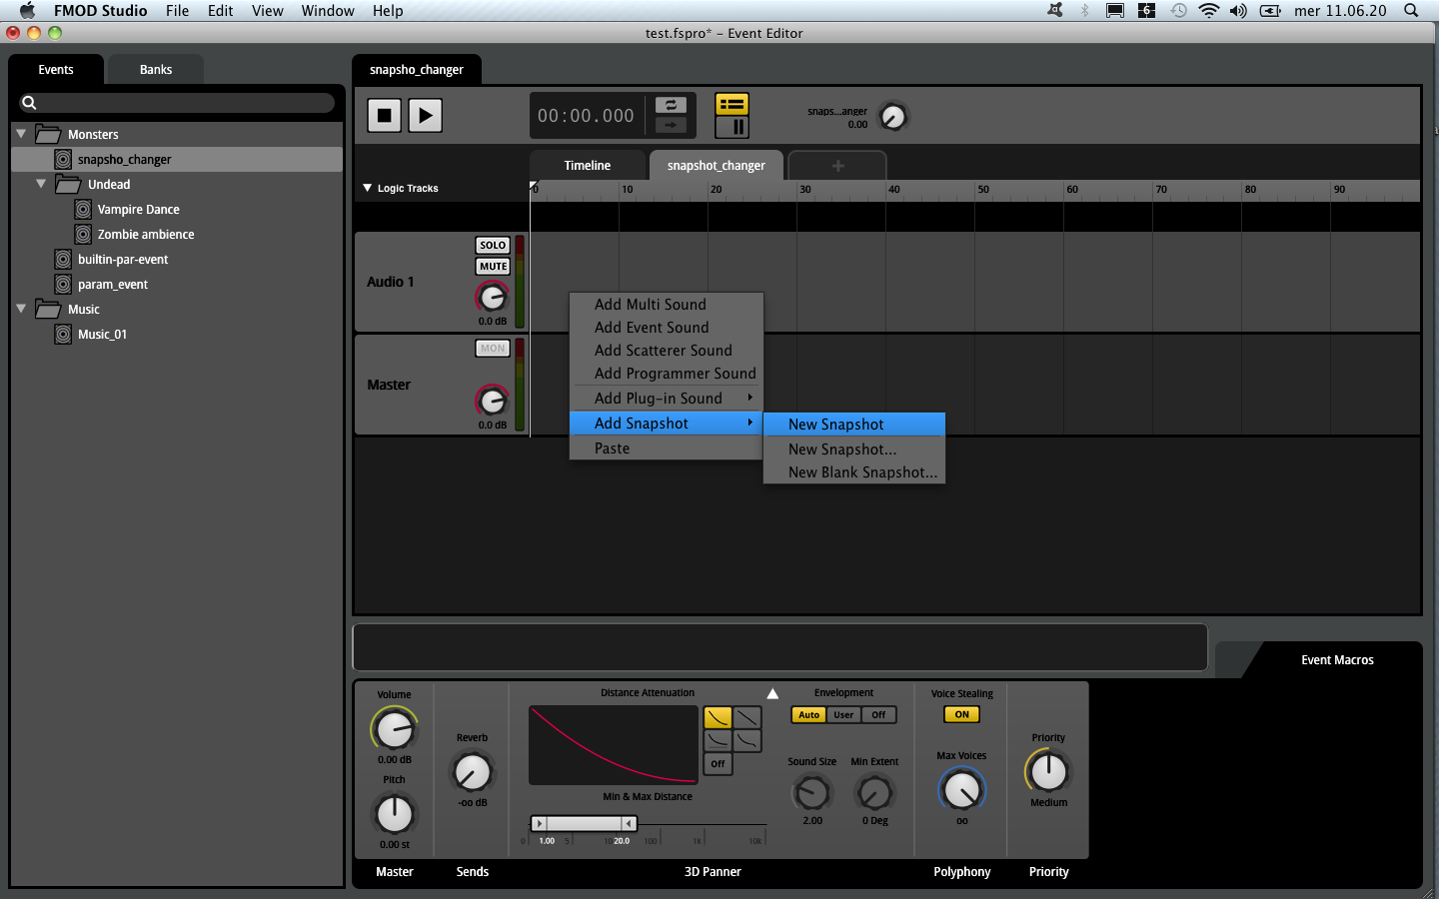Click the search magnifier icon in Events browser

[29, 103]
